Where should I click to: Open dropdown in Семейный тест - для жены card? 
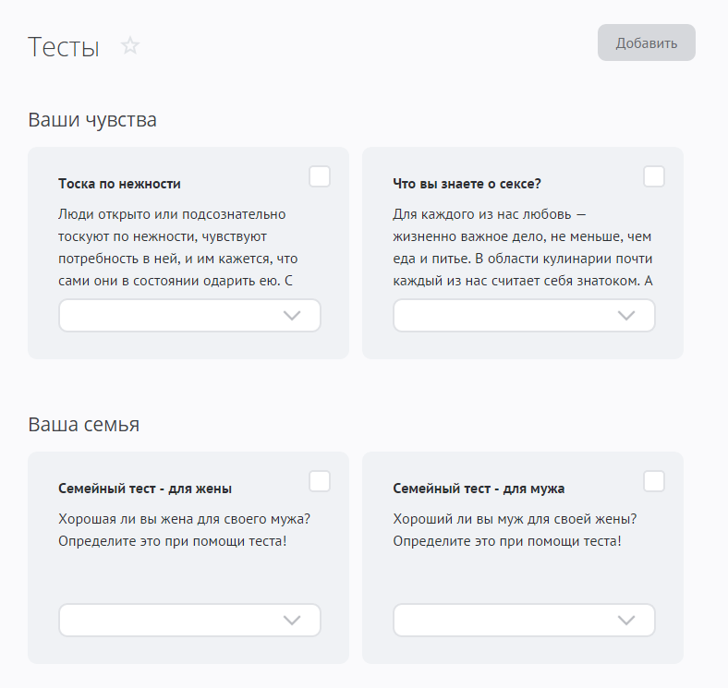(189, 621)
